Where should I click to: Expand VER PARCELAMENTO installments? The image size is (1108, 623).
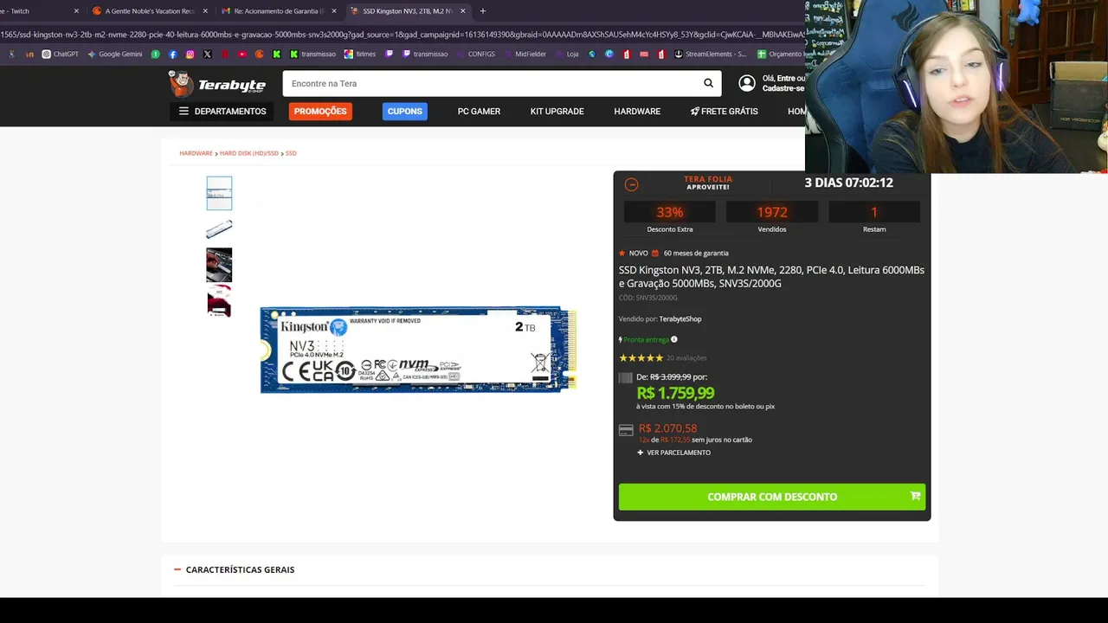tap(673, 453)
